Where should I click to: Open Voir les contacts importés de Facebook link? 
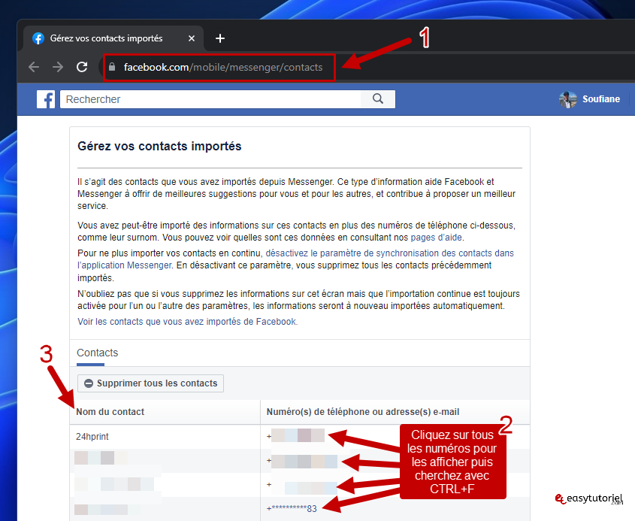coord(188,322)
